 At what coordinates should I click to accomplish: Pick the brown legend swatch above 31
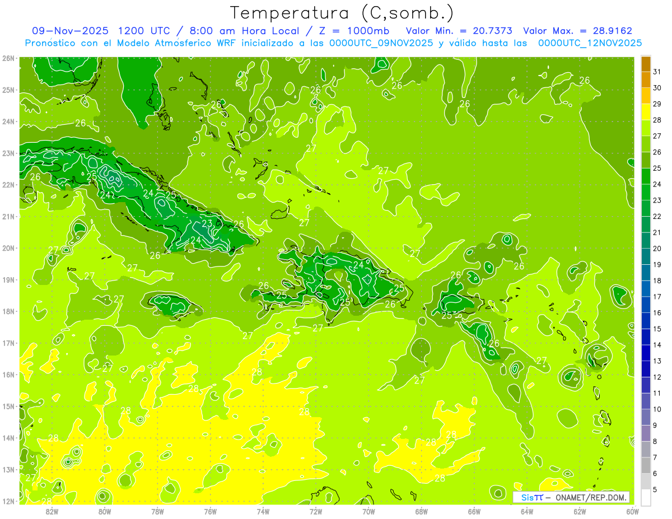pos(646,64)
